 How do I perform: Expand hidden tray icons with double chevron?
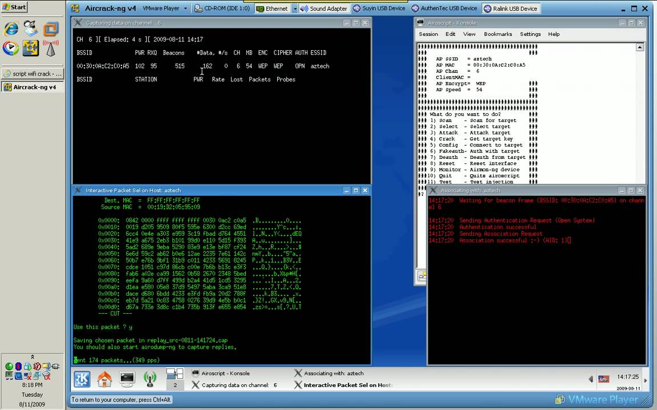[x=33, y=357]
